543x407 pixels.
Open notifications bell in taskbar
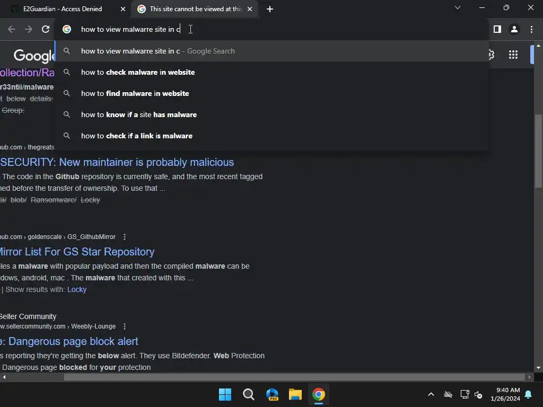coord(529,394)
